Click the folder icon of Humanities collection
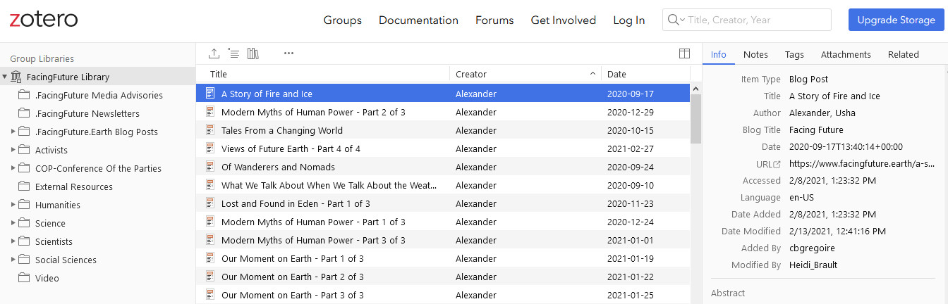 tap(24, 205)
